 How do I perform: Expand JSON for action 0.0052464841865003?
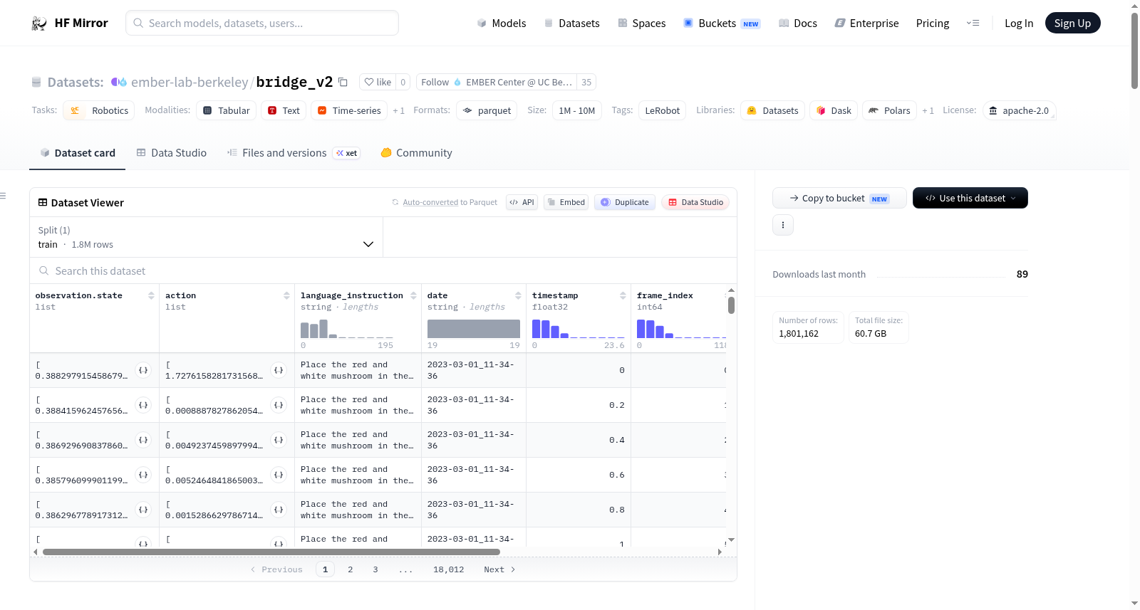coord(279,475)
